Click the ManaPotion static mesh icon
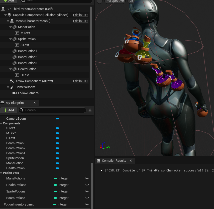The height and width of the screenshot is (209, 214). pos(15,27)
